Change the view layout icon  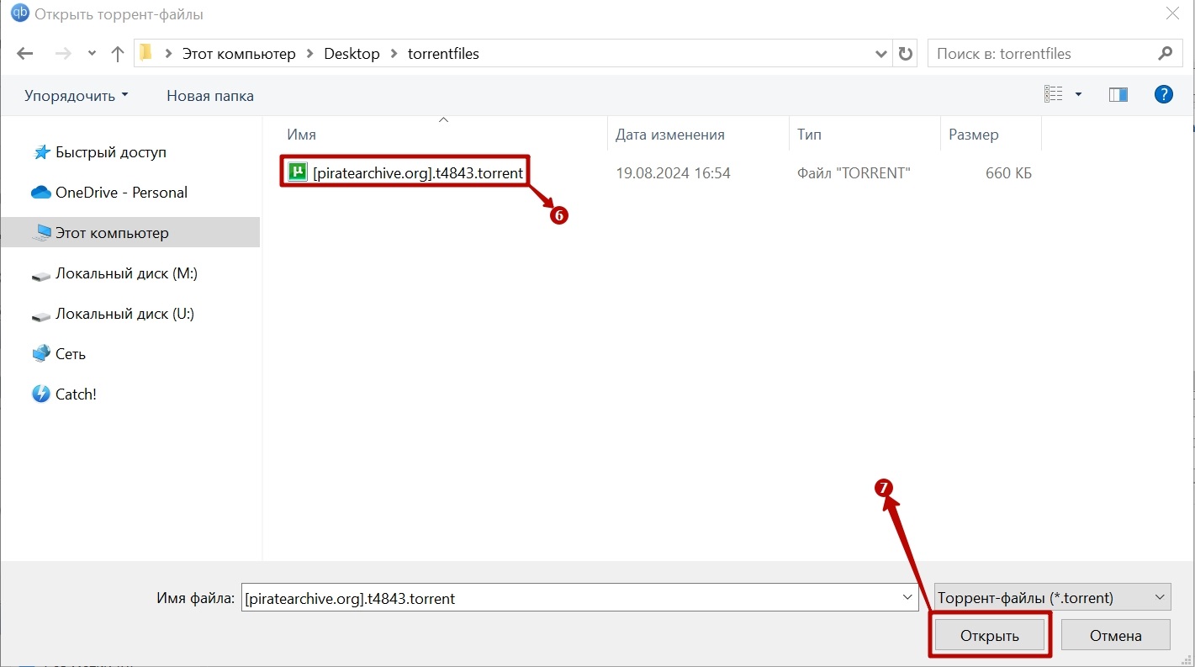click(x=1054, y=95)
